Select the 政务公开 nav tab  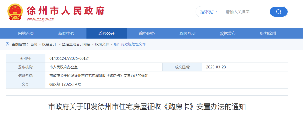(107, 33)
